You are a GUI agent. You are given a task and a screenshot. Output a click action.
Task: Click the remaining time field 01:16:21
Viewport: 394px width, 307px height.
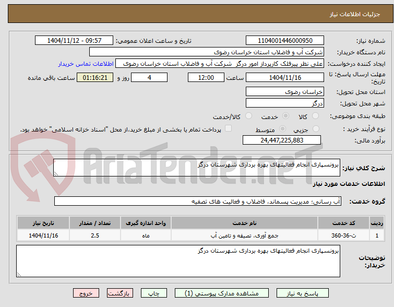[x=95, y=77]
